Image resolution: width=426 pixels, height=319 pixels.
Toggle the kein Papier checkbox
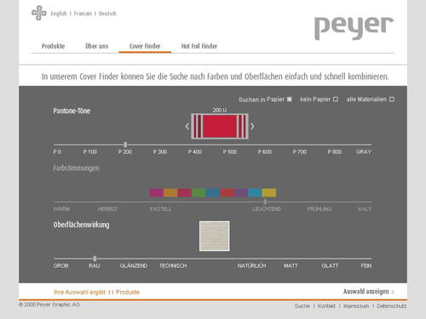click(336, 100)
